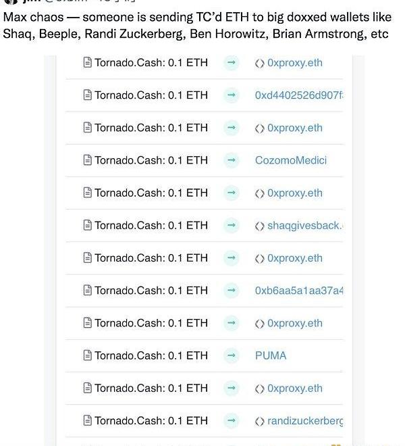Click the document icon in the PUMA row

click(x=87, y=355)
